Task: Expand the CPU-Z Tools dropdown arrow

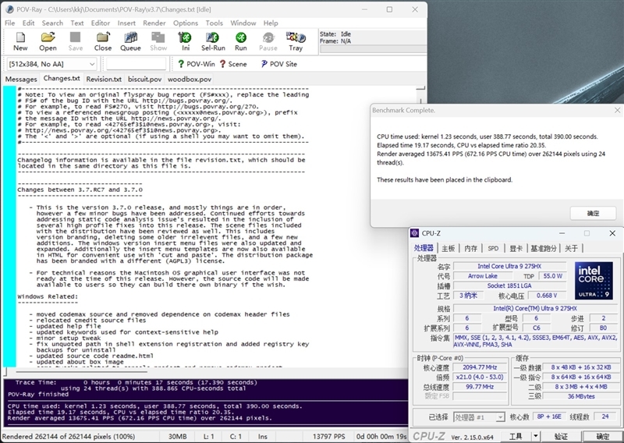Action: [x=536, y=436]
